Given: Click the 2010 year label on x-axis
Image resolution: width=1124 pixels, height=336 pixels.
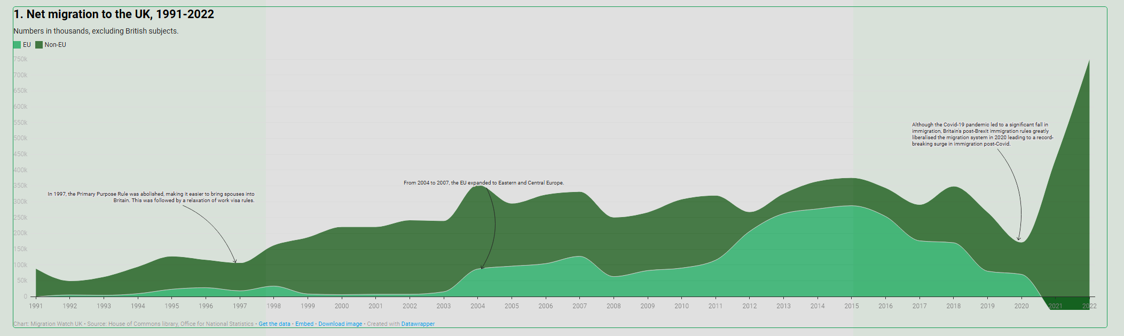Looking at the screenshot, I should (x=681, y=306).
